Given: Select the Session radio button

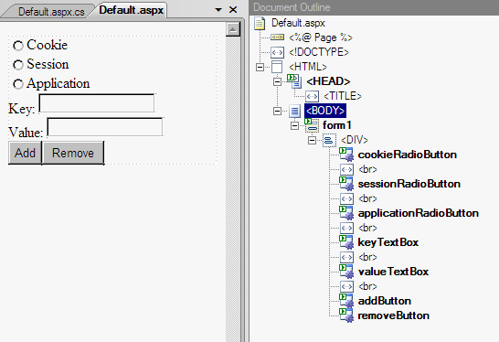Looking at the screenshot, I should pyautogui.click(x=18, y=65).
